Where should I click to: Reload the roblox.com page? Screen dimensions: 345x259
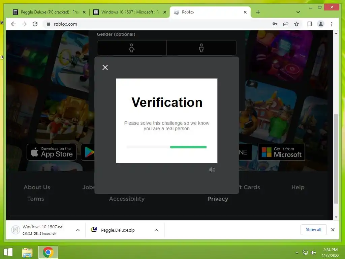35,24
